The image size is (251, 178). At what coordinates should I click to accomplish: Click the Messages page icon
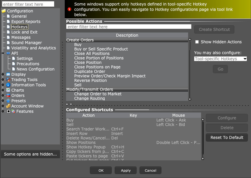pos(8,37)
